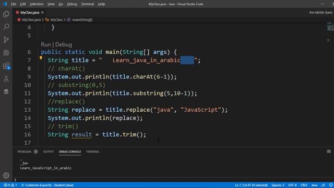Open the File menu
Screen dimensions: 334x188
pyautogui.click(x=13, y=4)
